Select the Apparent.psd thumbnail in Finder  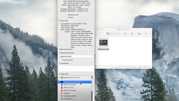(103, 43)
